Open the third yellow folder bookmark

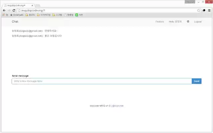pos(57,15)
